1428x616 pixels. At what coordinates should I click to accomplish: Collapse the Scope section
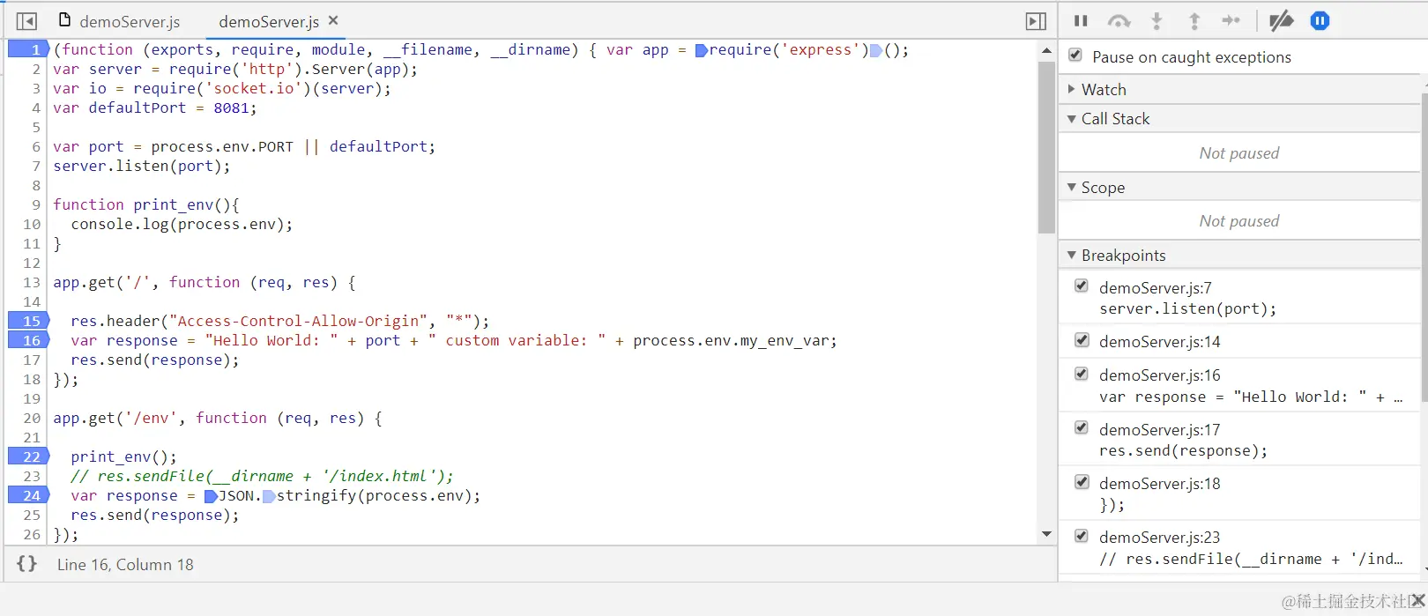[1072, 187]
